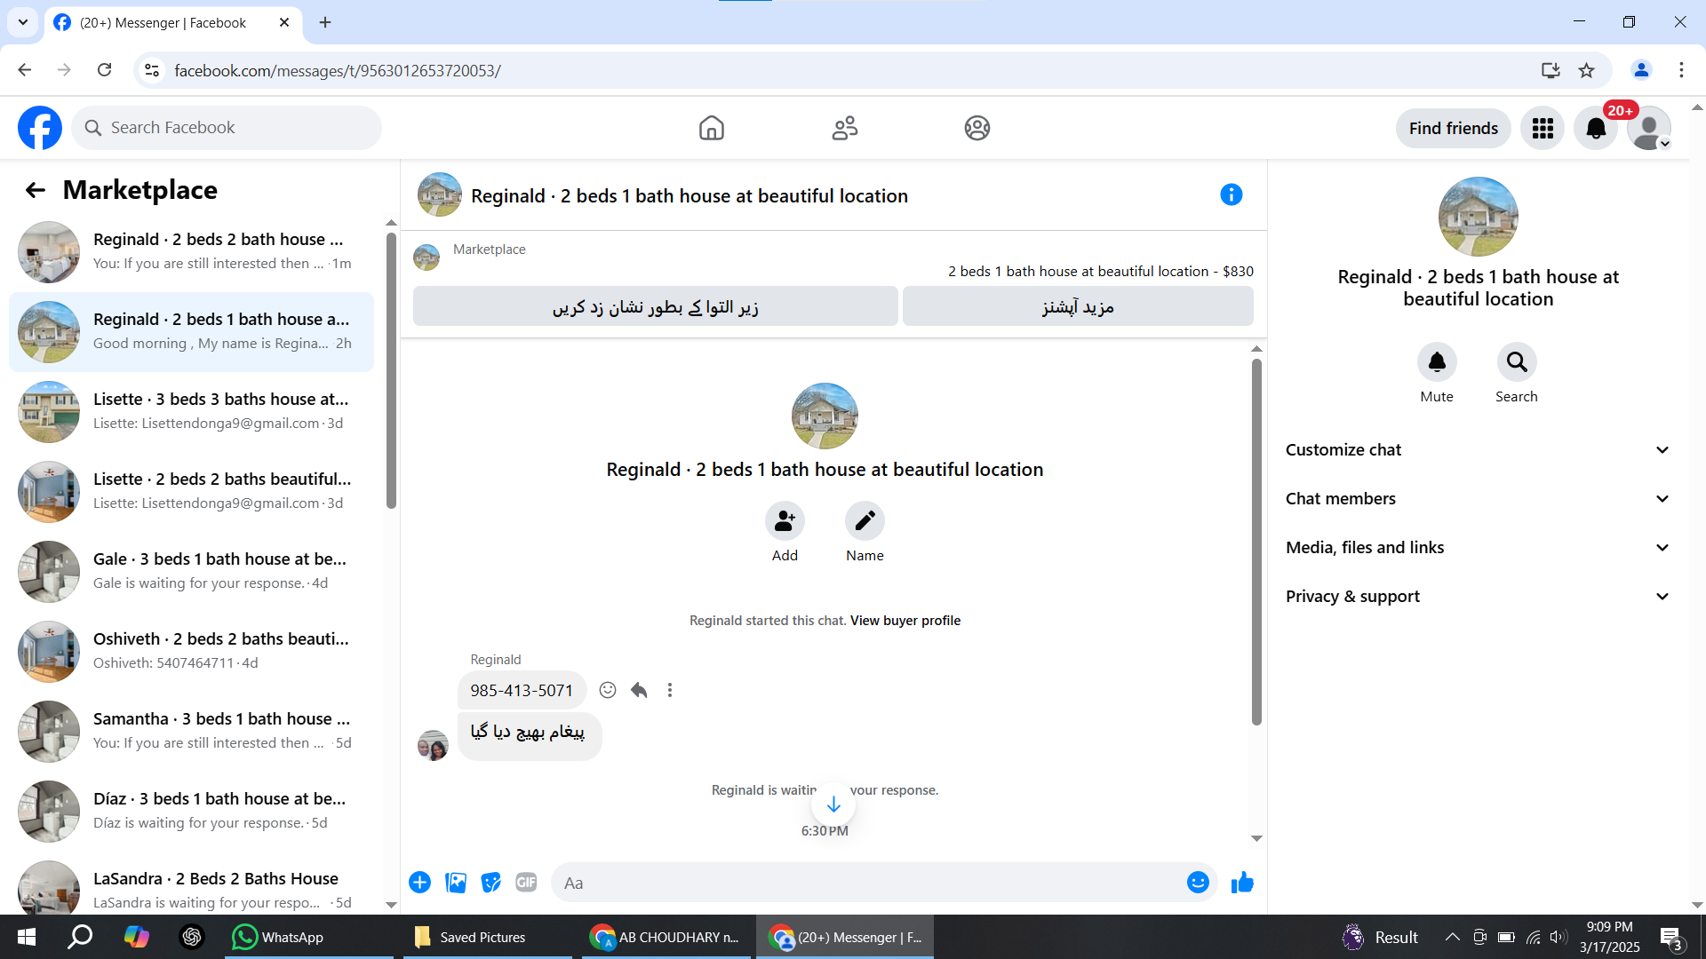The height and width of the screenshot is (959, 1706).
Task: Expand the Customize chat section
Action: [1478, 450]
